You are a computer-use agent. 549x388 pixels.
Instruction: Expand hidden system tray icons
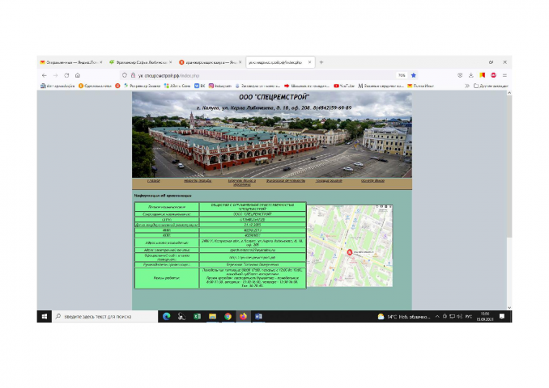[437, 316]
